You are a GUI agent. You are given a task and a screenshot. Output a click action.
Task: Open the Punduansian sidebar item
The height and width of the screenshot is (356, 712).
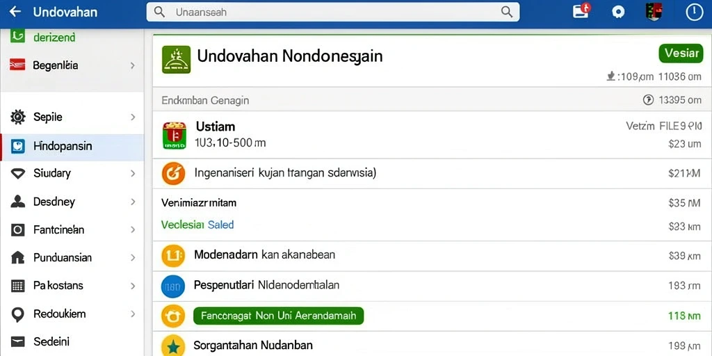(x=72, y=258)
